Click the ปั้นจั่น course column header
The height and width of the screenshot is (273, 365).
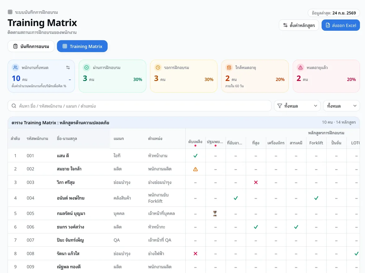click(336, 143)
